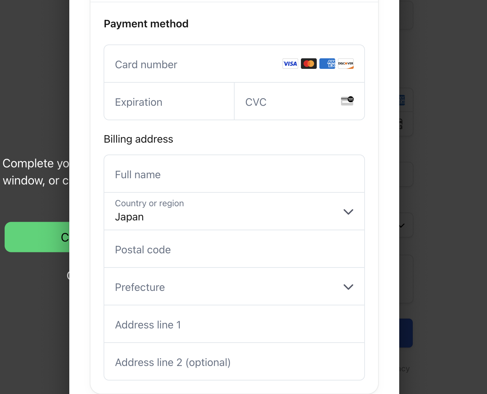
Task: Click the Billing address label
Action: 138,139
